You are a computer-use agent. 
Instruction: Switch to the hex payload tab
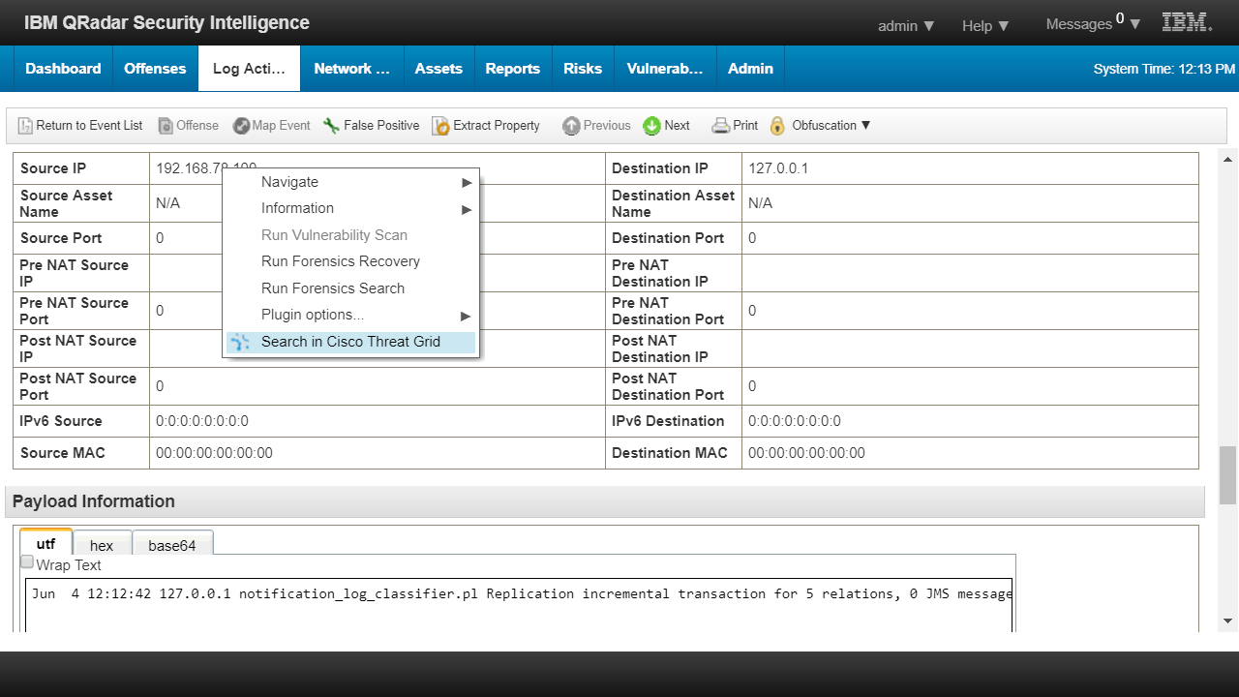pyautogui.click(x=102, y=545)
